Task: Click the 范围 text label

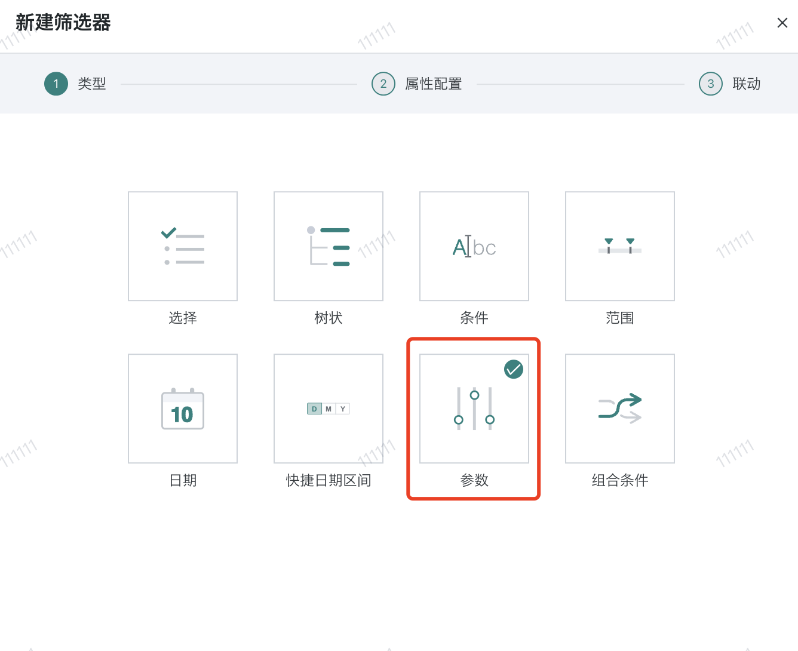Action: click(x=620, y=318)
